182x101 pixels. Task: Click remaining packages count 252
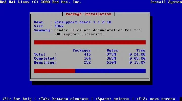point(87,63)
